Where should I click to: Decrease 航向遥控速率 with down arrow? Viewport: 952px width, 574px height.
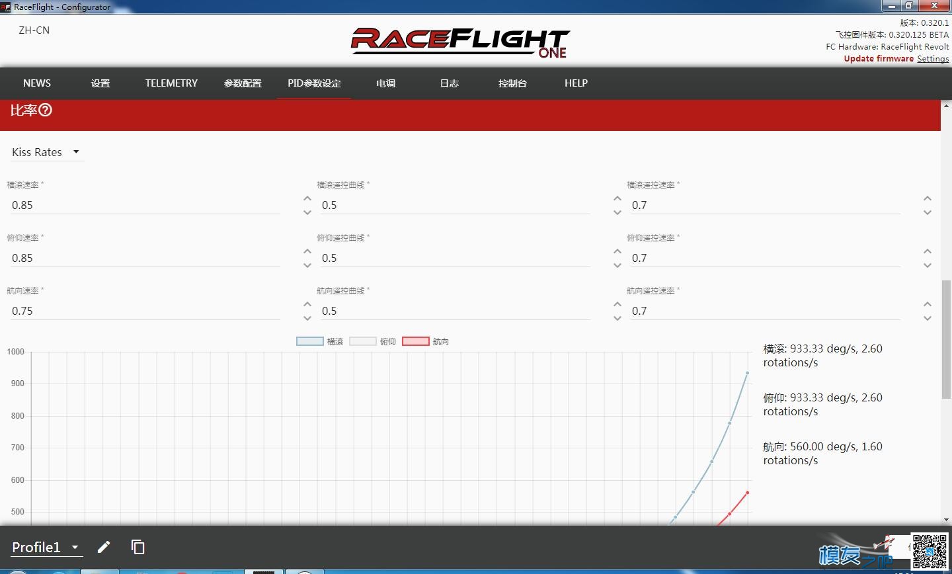coord(928,318)
